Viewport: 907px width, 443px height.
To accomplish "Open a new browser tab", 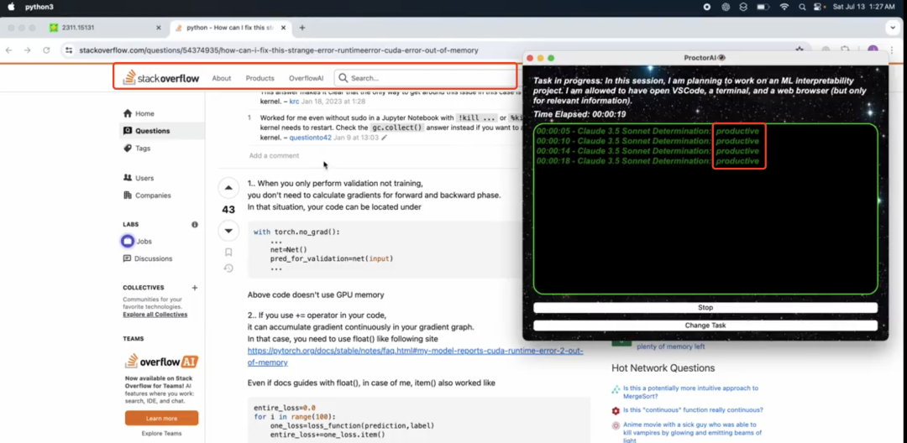I will click(x=302, y=28).
